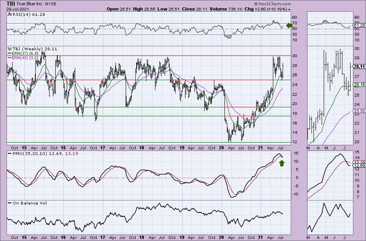This screenshot has height=241, width=366.
Task: Click the Open 25.51 value
Action: 119,9
